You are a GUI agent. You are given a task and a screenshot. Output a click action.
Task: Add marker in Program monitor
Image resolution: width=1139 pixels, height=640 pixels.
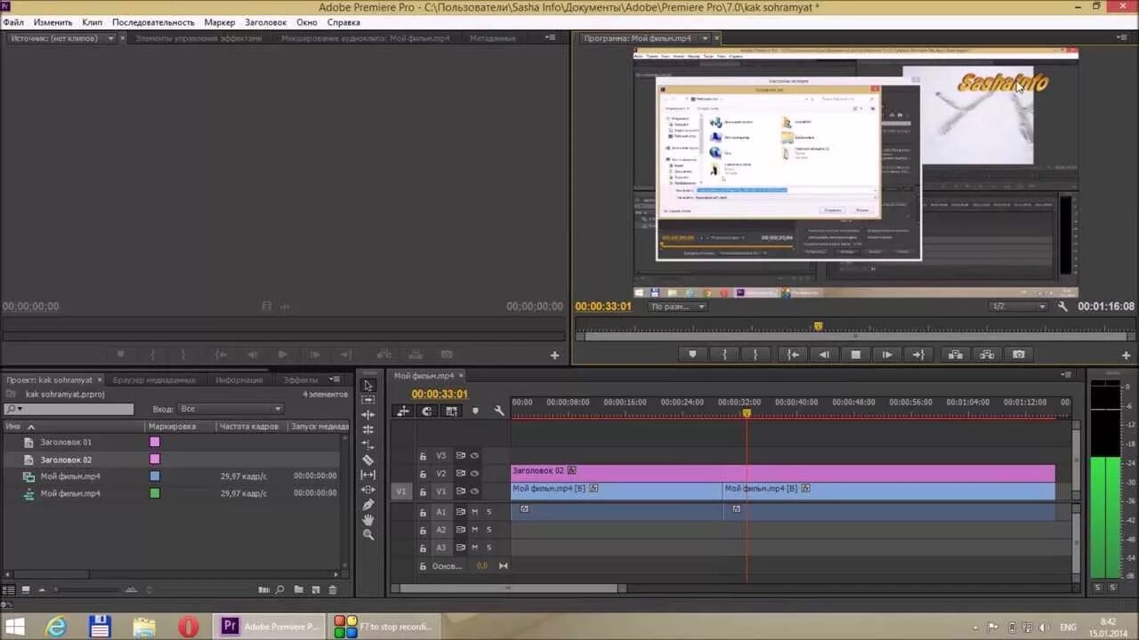(692, 354)
